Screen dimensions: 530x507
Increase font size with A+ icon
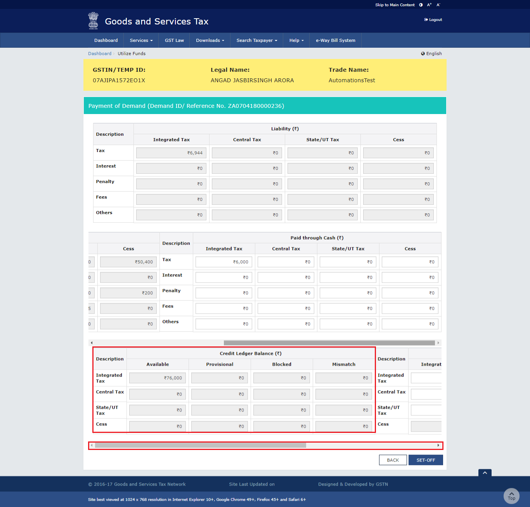coord(429,5)
